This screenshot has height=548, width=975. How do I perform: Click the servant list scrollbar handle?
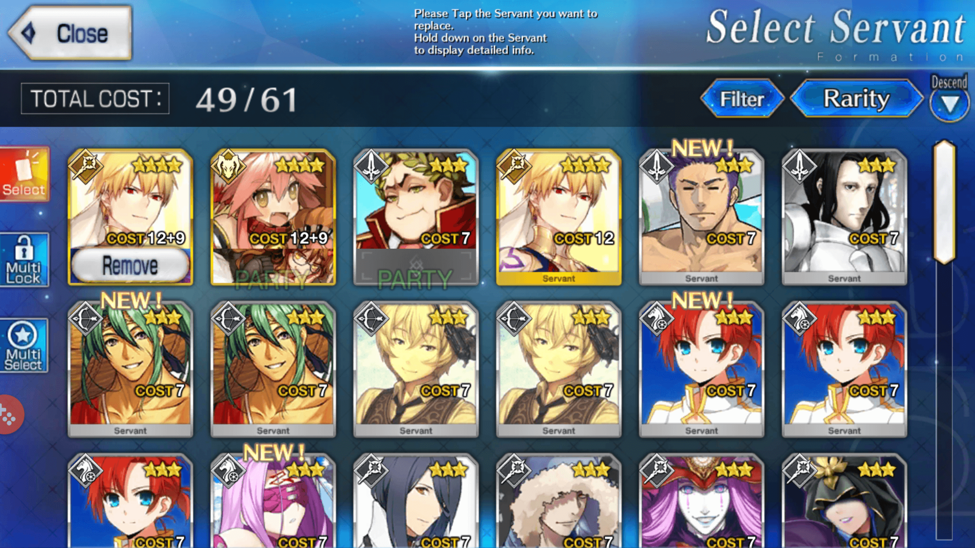[x=944, y=202]
